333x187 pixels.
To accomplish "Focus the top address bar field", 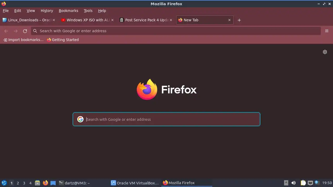I will [176, 31].
